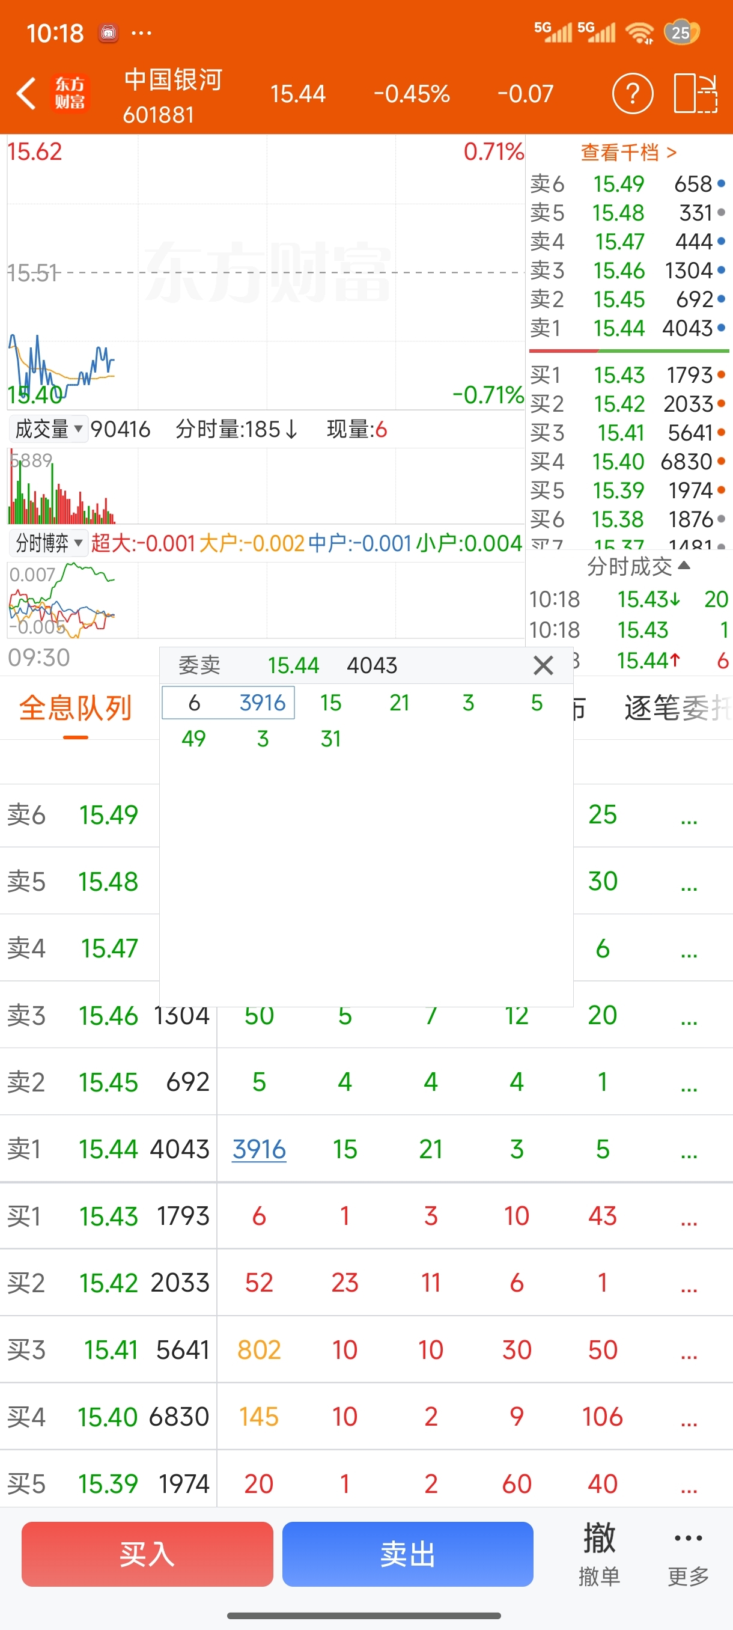Tap the 49 order in the popup
Screen dimensions: 733x1630
click(x=193, y=739)
